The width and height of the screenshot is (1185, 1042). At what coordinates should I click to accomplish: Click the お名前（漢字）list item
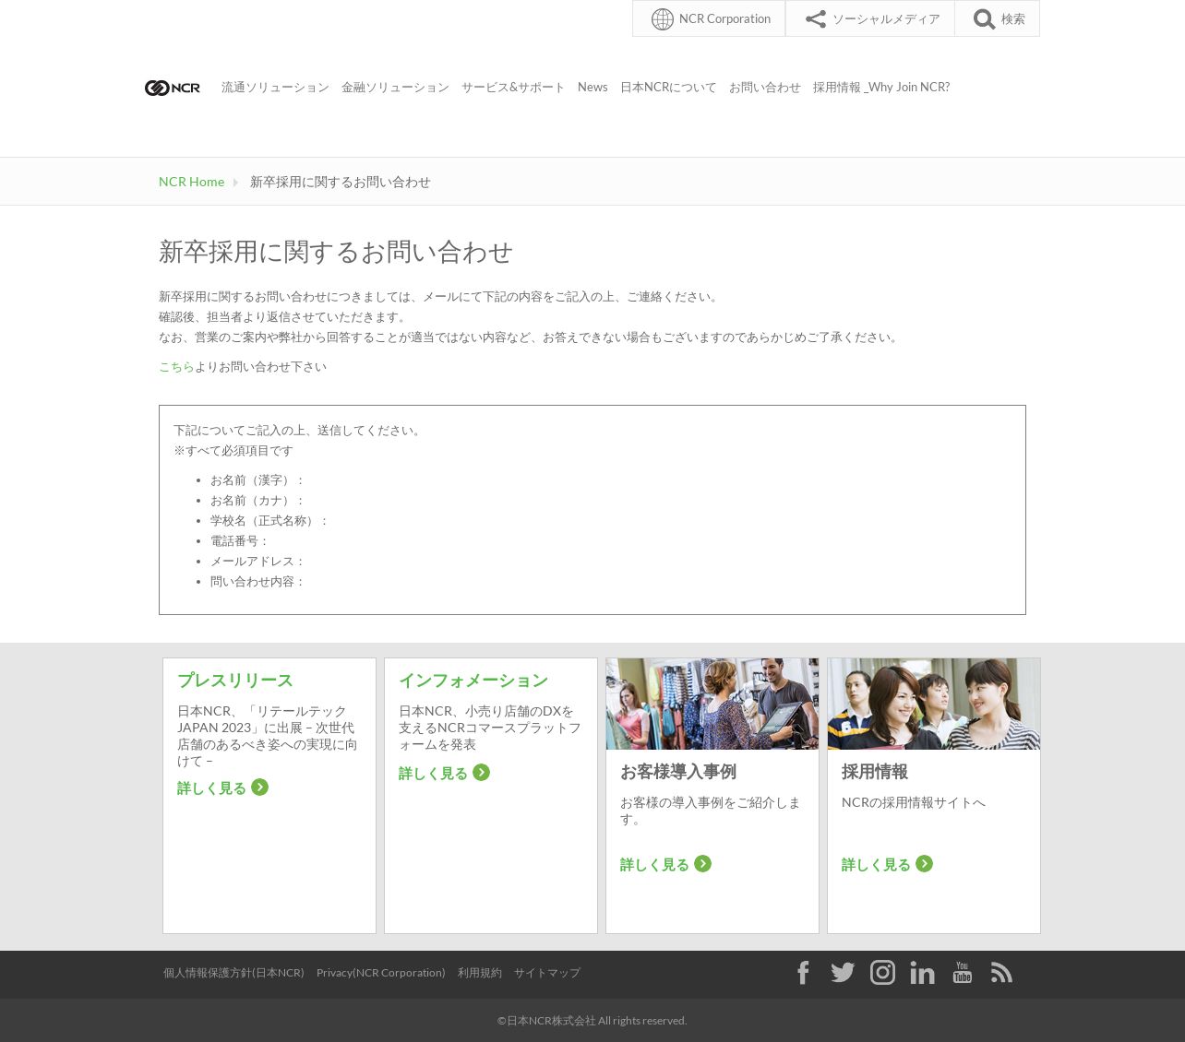point(257,480)
